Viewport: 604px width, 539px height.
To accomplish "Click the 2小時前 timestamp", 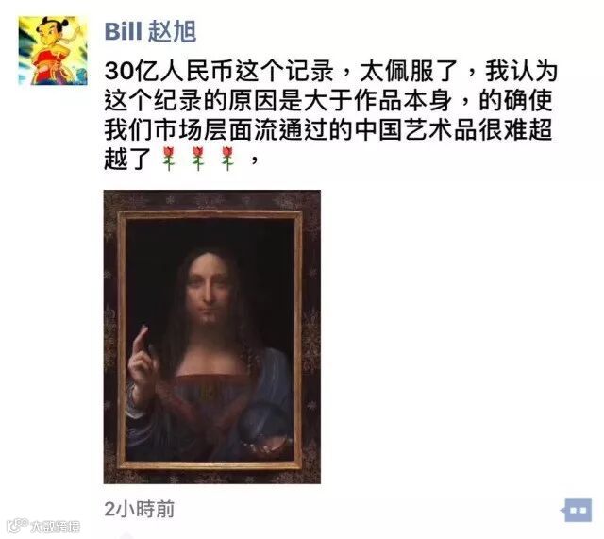I will point(139,509).
